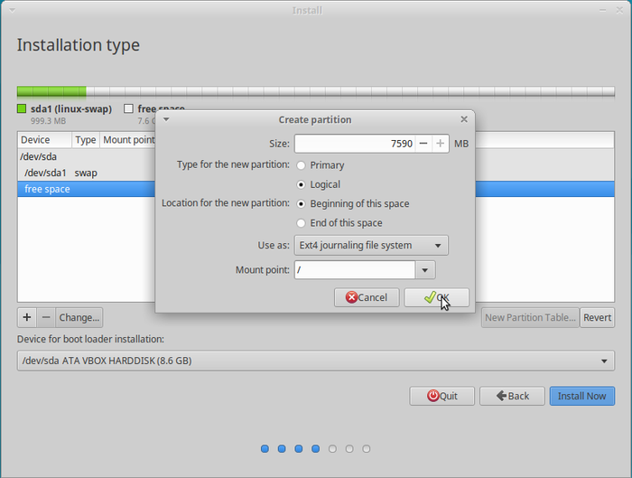This screenshot has width=632, height=478.
Task: Quit the installer
Action: pos(442,396)
